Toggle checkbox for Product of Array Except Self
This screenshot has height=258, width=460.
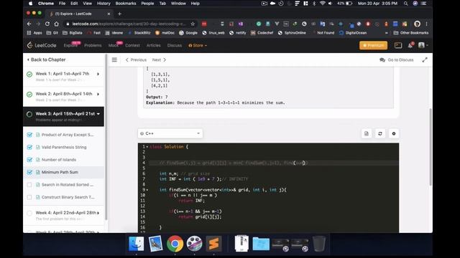tap(29, 135)
